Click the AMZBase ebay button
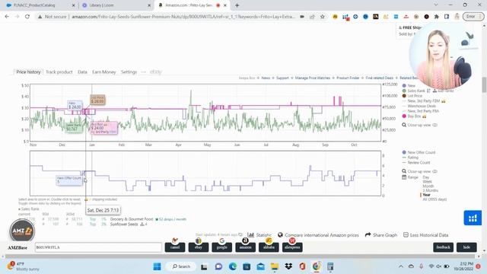This screenshot has width=487, height=274. pyautogui.click(x=198, y=247)
